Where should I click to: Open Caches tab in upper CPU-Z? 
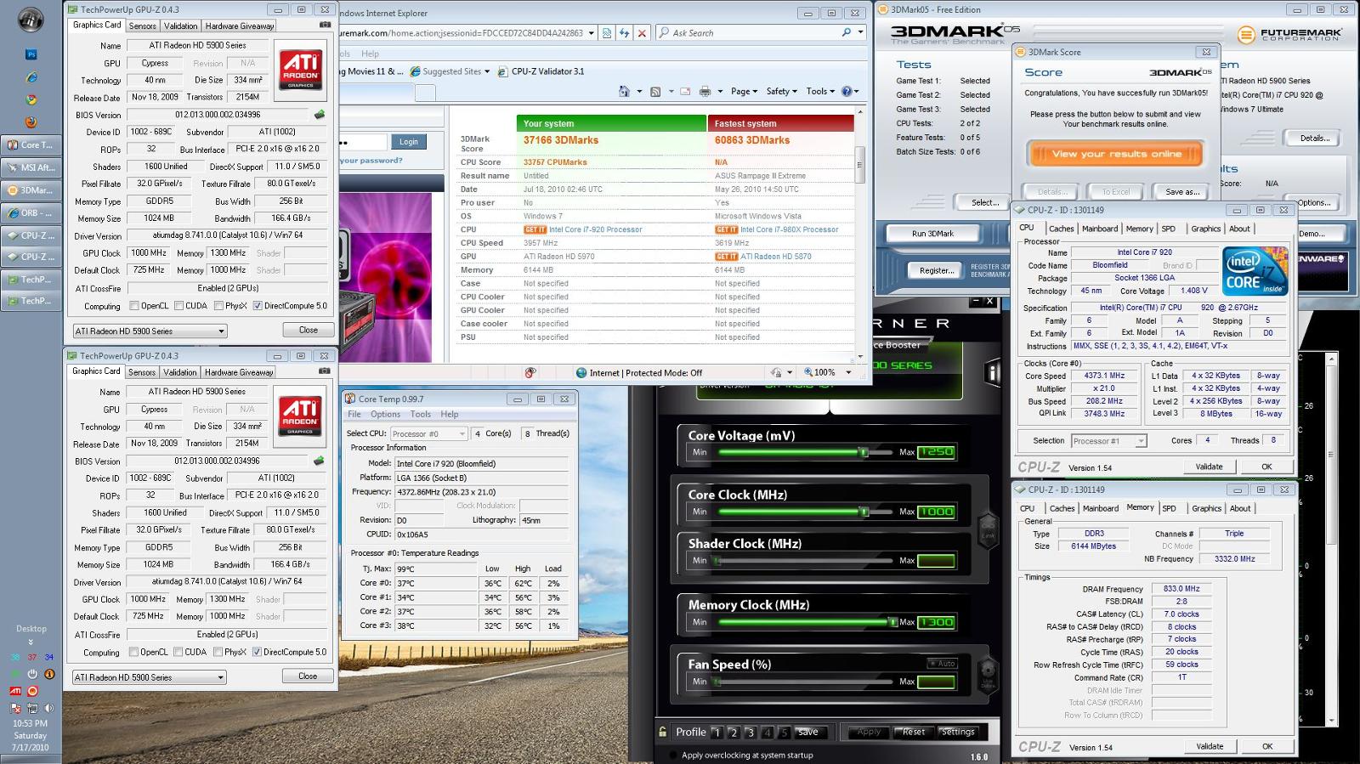1061,229
